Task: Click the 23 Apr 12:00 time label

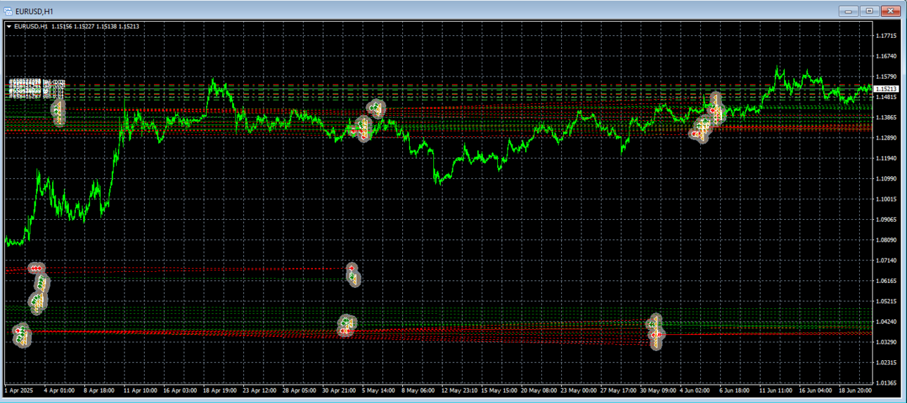Action: tap(259, 390)
